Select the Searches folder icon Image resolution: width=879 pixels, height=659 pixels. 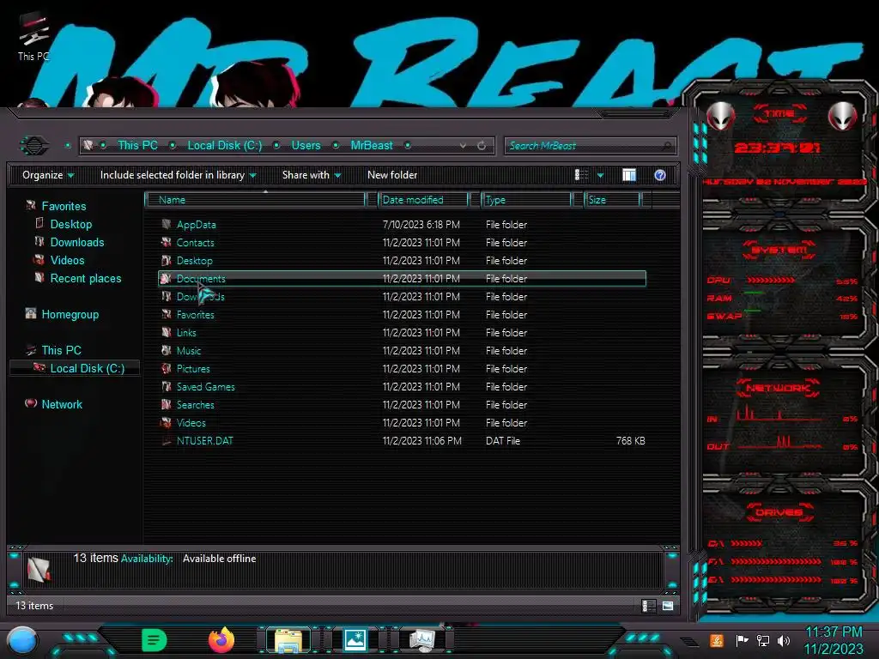pyautogui.click(x=166, y=405)
